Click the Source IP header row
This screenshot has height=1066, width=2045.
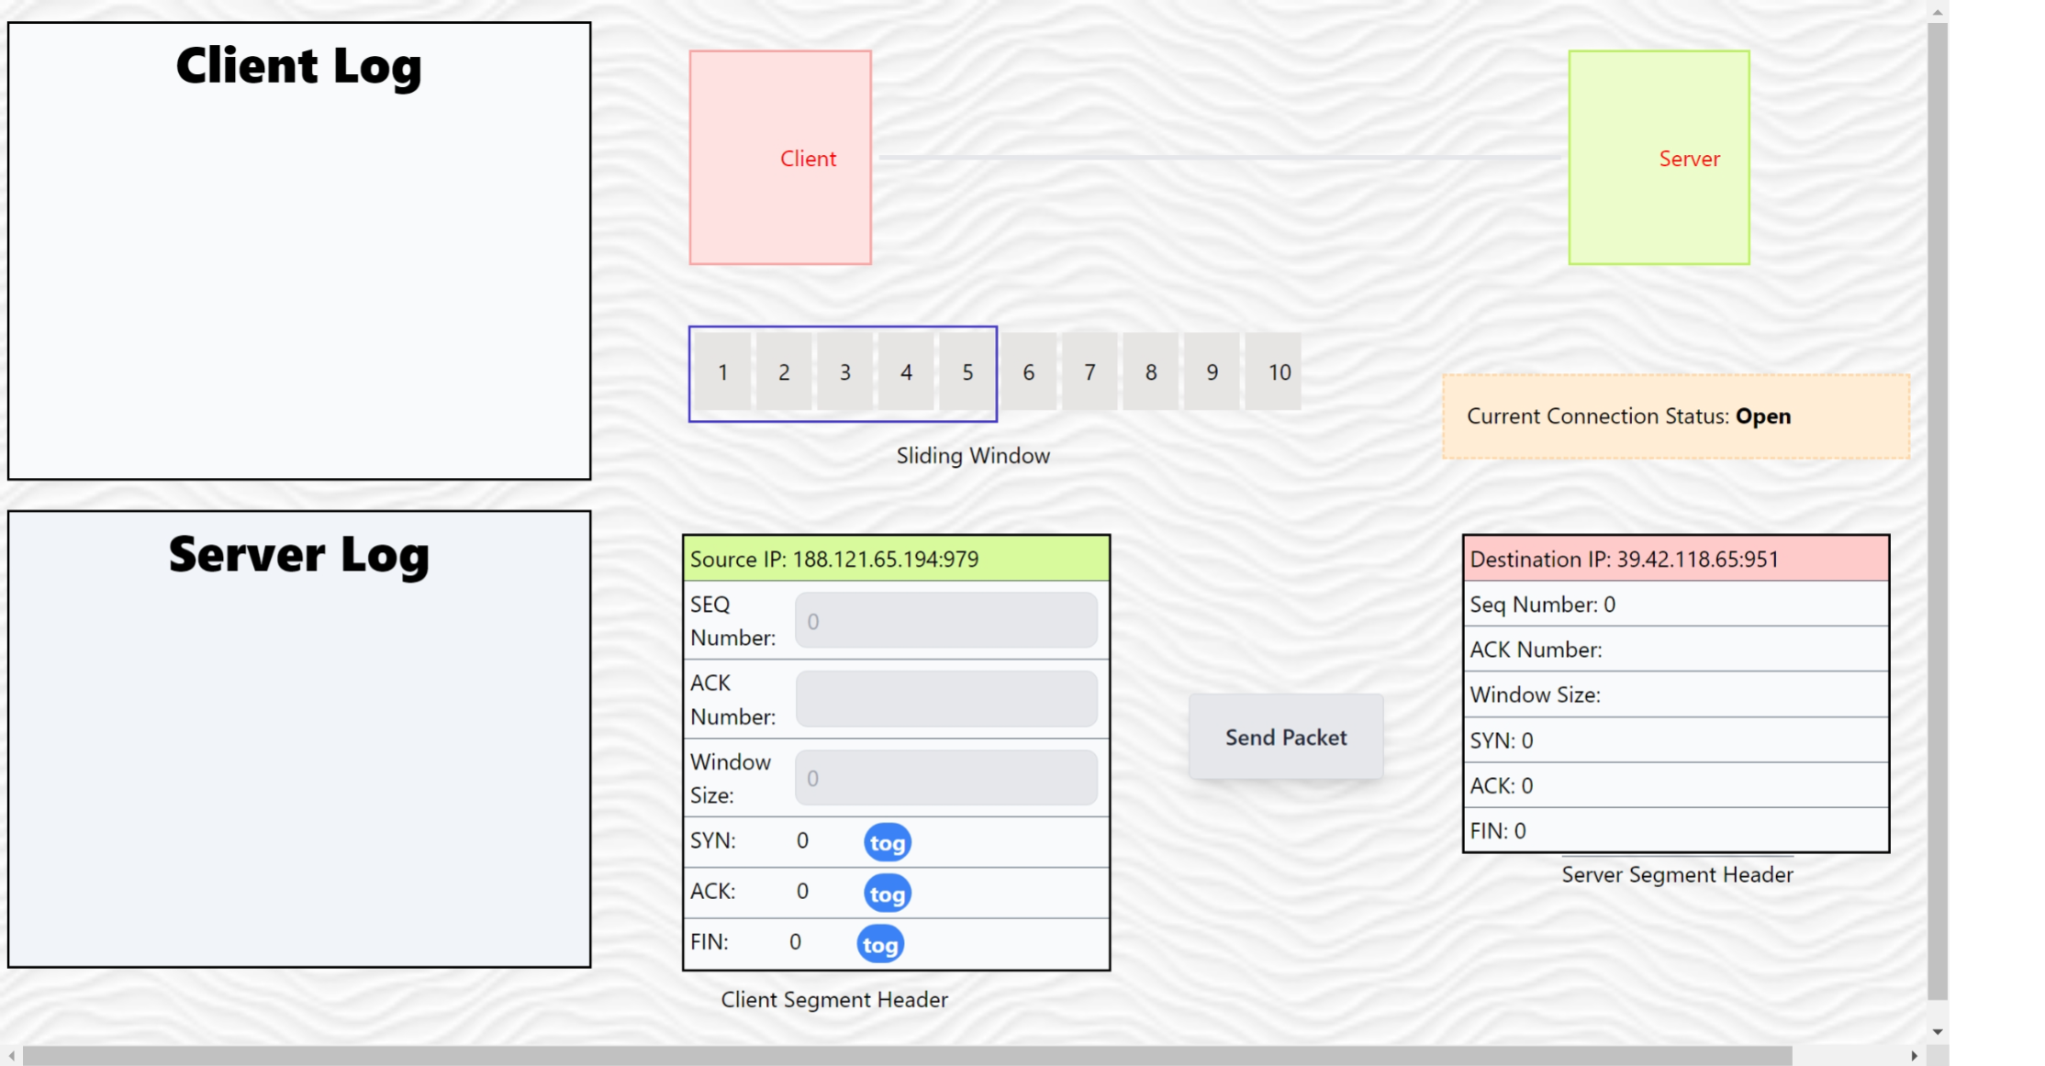pos(896,559)
